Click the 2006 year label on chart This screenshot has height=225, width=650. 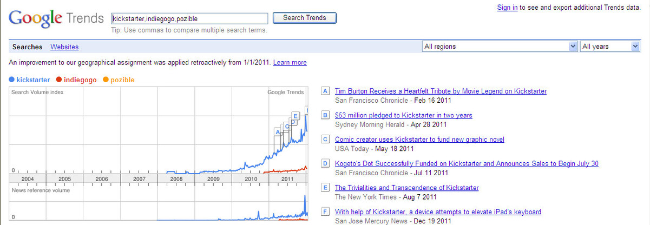(x=102, y=179)
